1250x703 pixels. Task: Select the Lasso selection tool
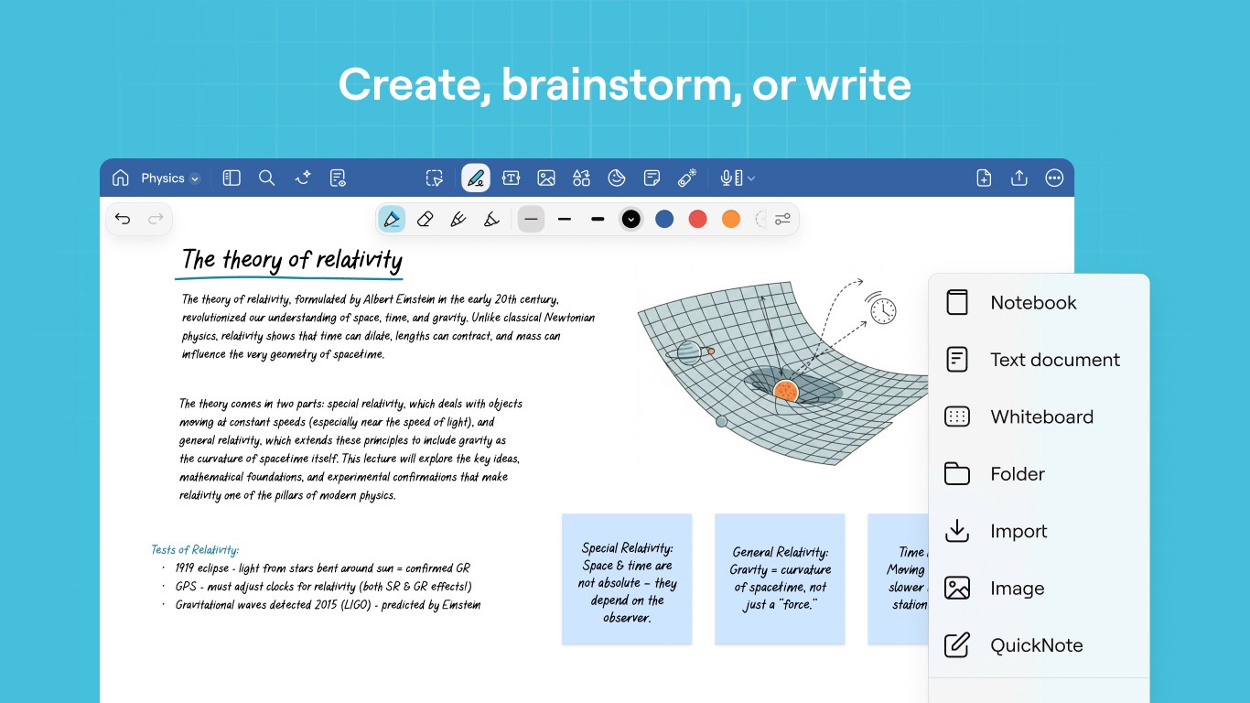[x=435, y=178]
